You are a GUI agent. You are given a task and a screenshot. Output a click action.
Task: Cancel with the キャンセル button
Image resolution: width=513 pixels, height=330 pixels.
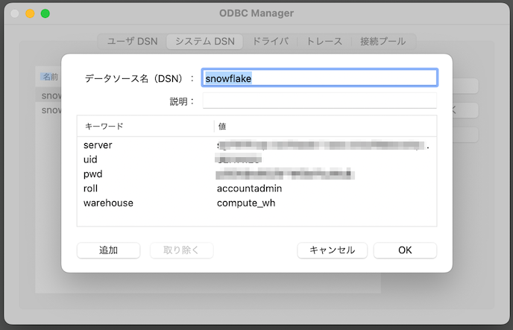click(x=332, y=250)
